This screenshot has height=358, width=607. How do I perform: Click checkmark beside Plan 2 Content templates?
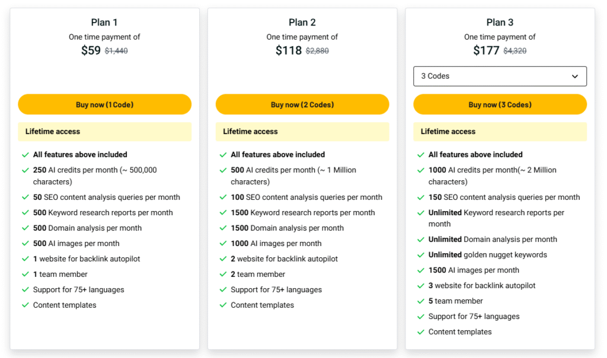223,305
